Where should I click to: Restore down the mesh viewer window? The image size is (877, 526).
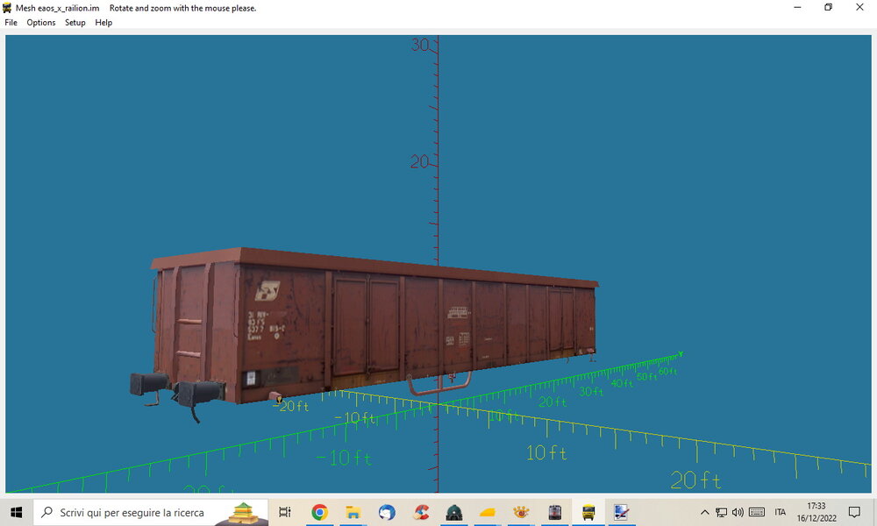[x=829, y=7]
